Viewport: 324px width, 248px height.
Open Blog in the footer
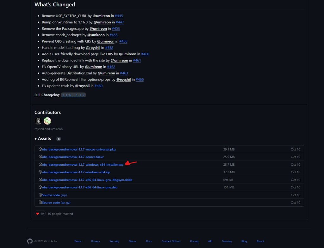point(244,241)
